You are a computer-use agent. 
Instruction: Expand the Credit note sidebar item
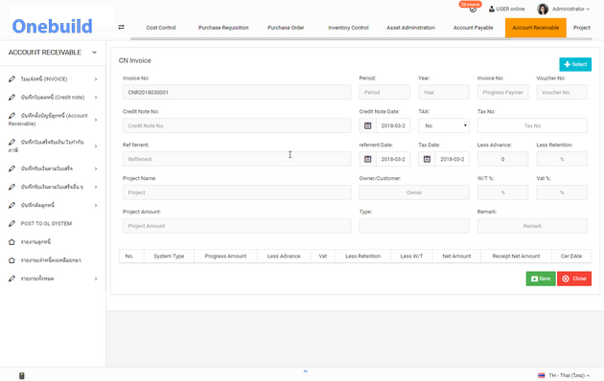[53, 98]
